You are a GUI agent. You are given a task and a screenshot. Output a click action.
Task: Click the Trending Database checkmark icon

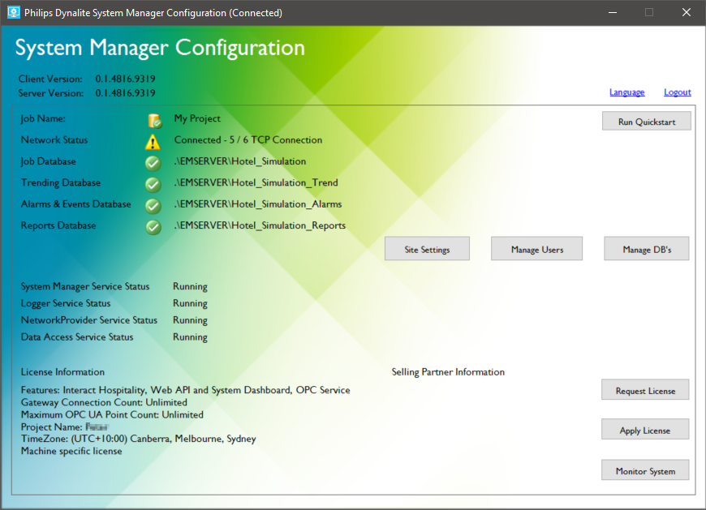click(x=153, y=184)
